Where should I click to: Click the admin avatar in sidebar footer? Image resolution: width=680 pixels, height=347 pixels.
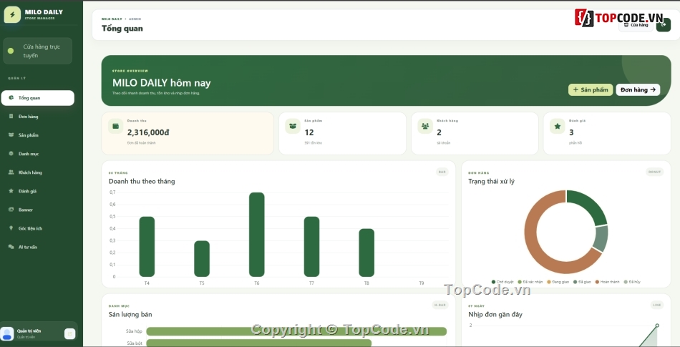tap(7, 334)
